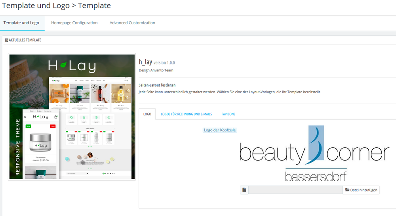Click the Design Anvanto Team text

[x=156, y=70]
